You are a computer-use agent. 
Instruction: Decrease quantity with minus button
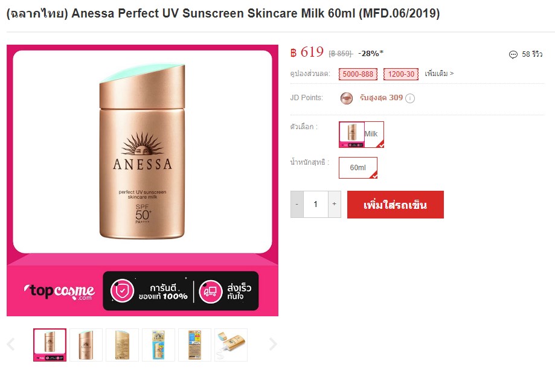297,204
